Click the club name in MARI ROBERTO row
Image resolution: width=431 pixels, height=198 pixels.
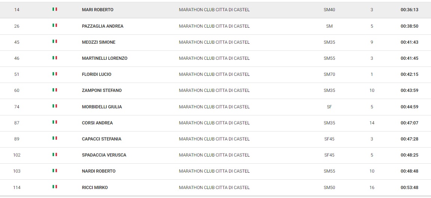click(x=214, y=10)
